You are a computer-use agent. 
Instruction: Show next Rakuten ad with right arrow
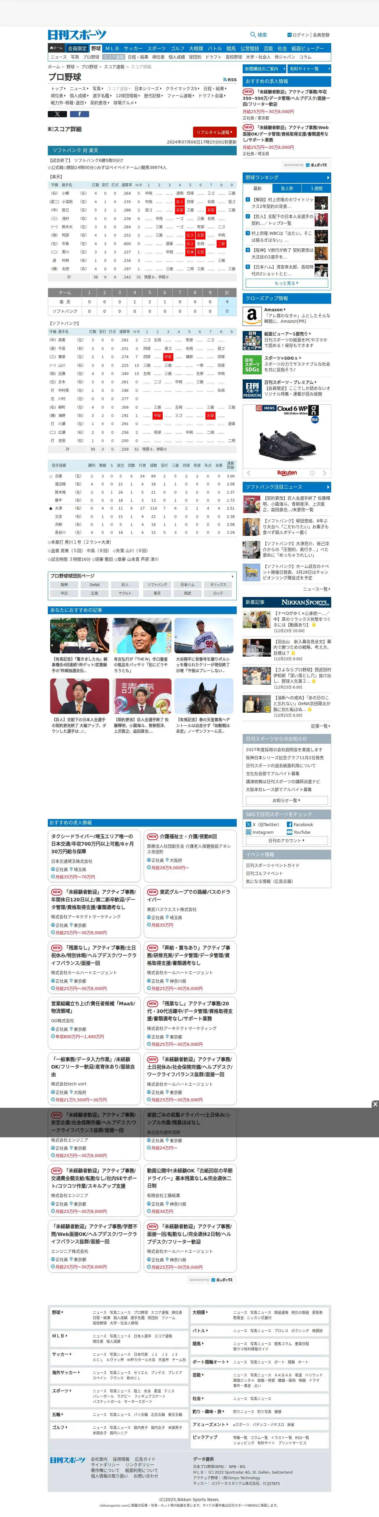tap(324, 473)
